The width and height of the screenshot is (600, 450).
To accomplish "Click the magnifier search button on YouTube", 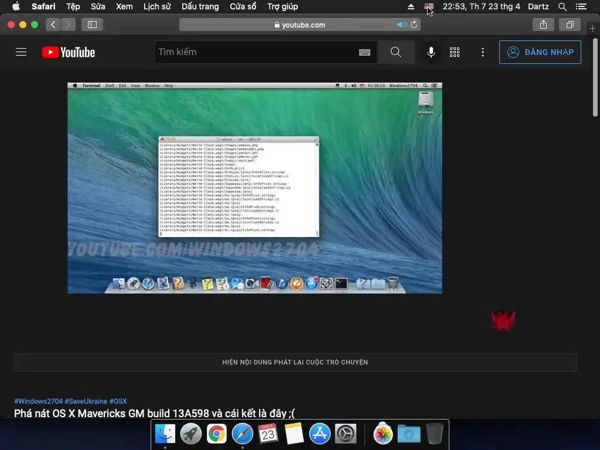I will [x=396, y=52].
